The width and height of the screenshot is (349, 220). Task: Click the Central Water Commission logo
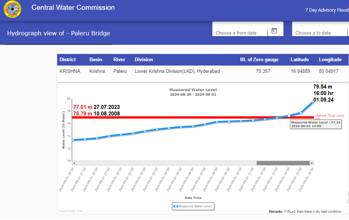tap(12, 9)
